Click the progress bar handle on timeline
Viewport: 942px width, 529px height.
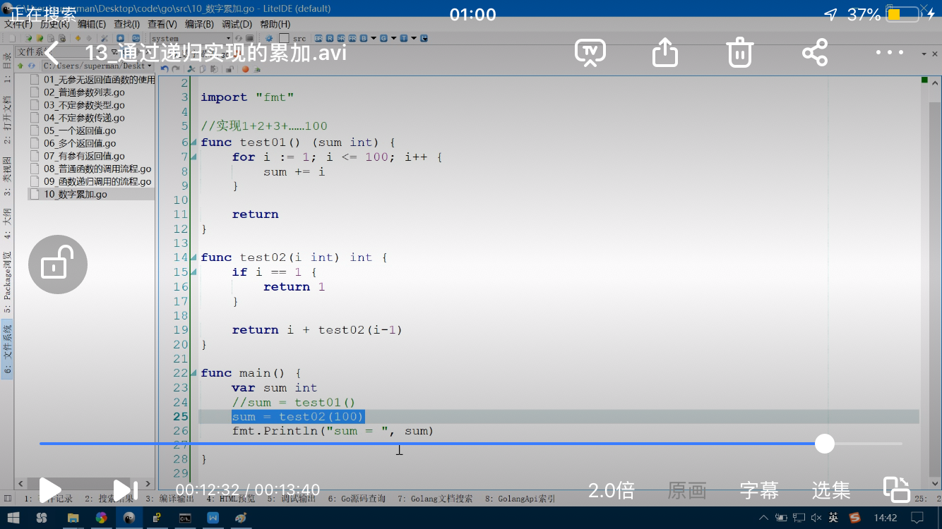click(x=824, y=444)
